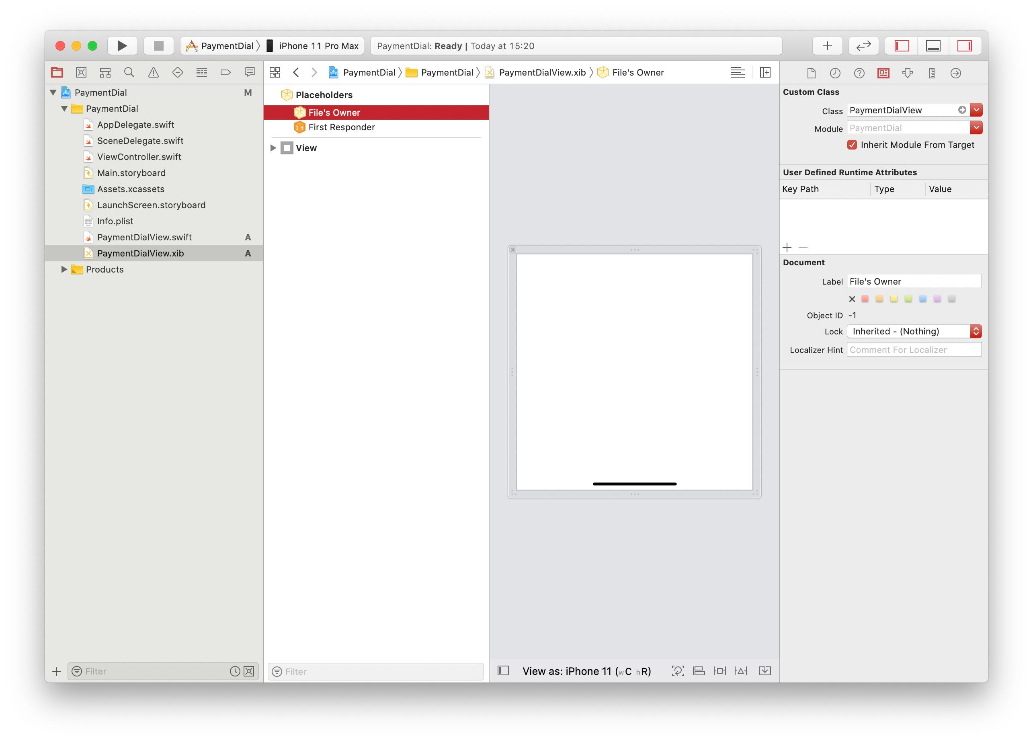Toggle the bottom debug area visibility
This screenshot has height=742, width=1033.
pyautogui.click(x=933, y=46)
